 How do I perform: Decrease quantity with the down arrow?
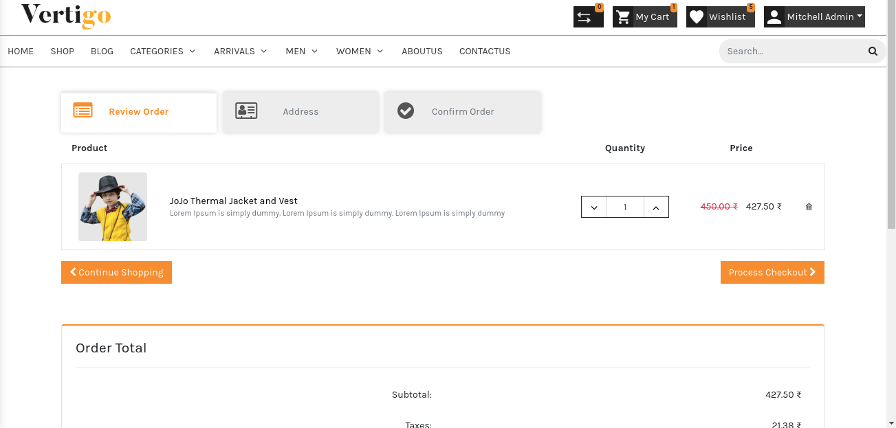point(594,207)
